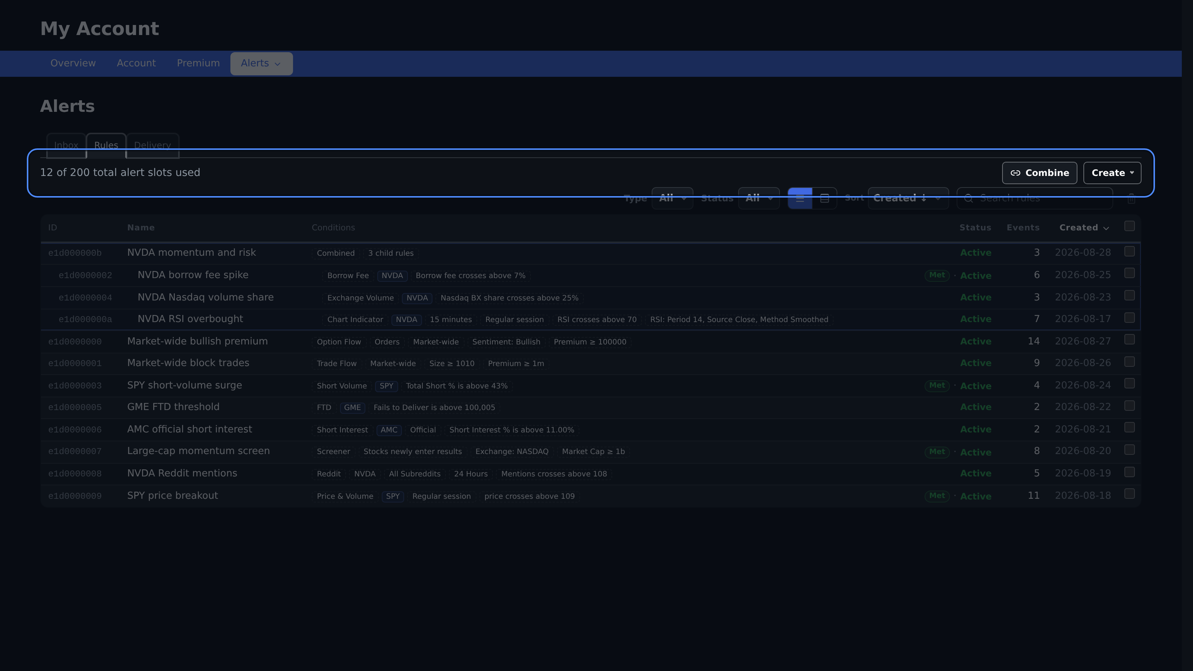Check the NVDA RSI overbought row checkbox
Screen dimensions: 1193x671
(1130, 318)
